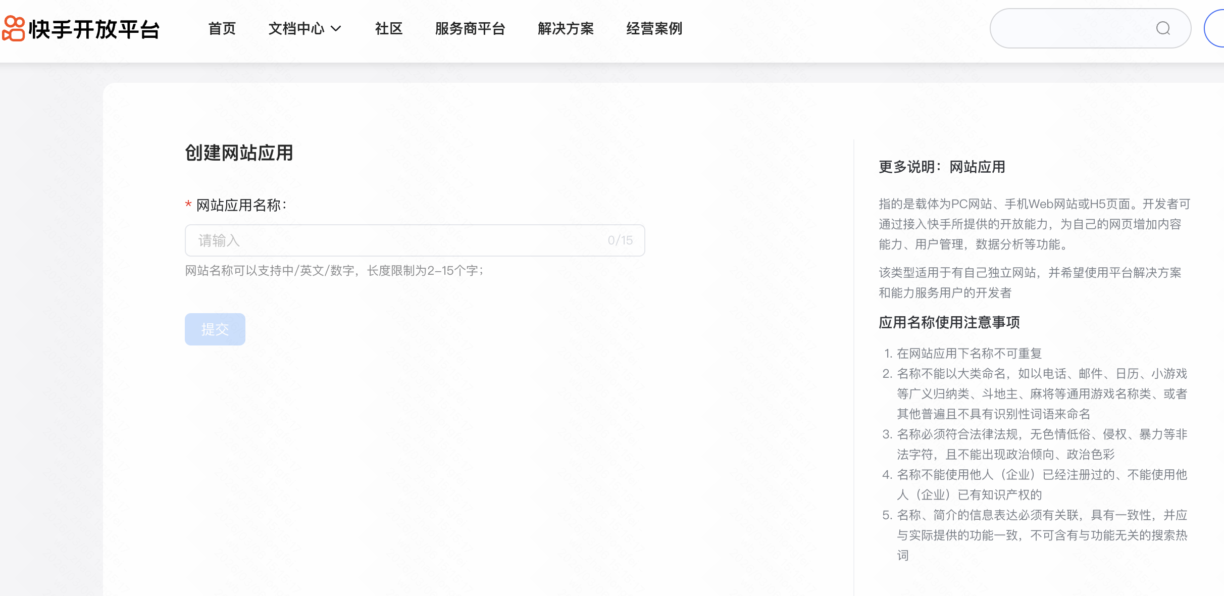Screen dimensions: 1224x596
Task: Click the 网站应用名称 field label
Action: pyautogui.click(x=241, y=205)
